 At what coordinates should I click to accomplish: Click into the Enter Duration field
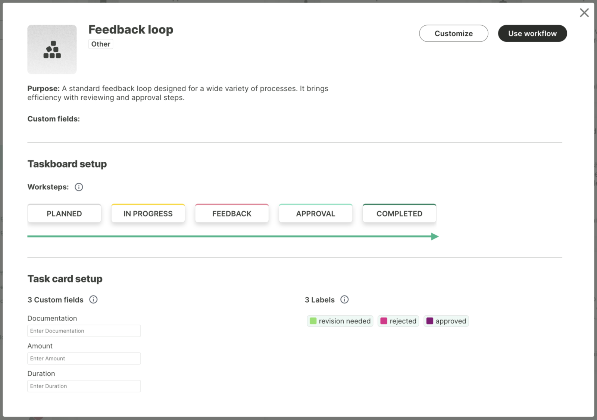(x=84, y=386)
